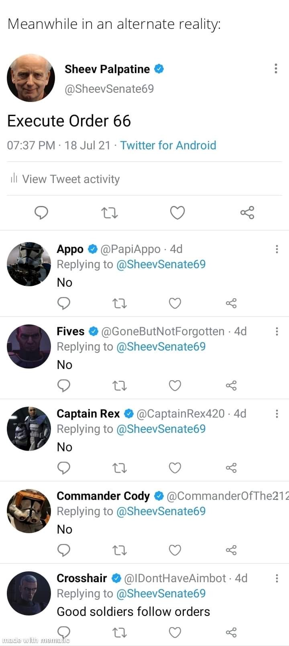Retweet Fives' reply
Screen dimensions: 289x646
point(119,385)
